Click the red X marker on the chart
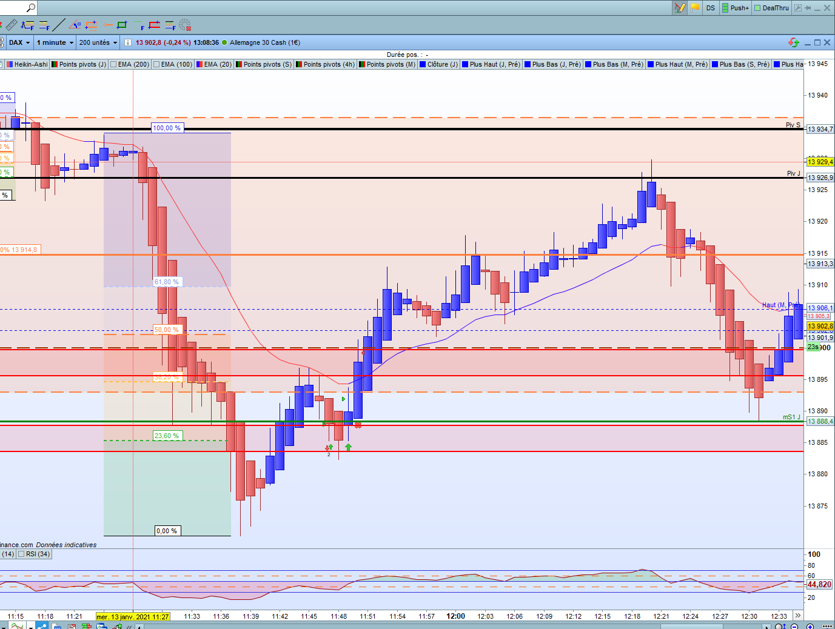The height and width of the screenshot is (629, 835). pos(358,425)
